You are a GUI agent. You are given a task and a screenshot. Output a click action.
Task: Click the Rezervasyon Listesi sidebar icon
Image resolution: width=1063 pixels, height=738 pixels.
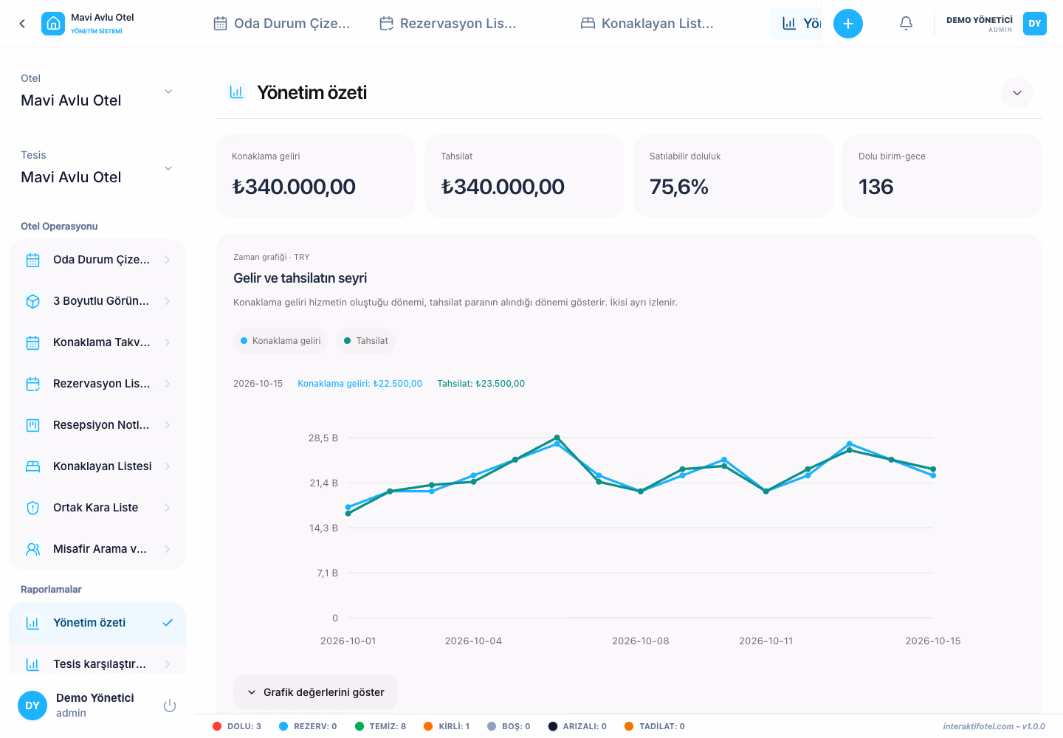(x=33, y=384)
